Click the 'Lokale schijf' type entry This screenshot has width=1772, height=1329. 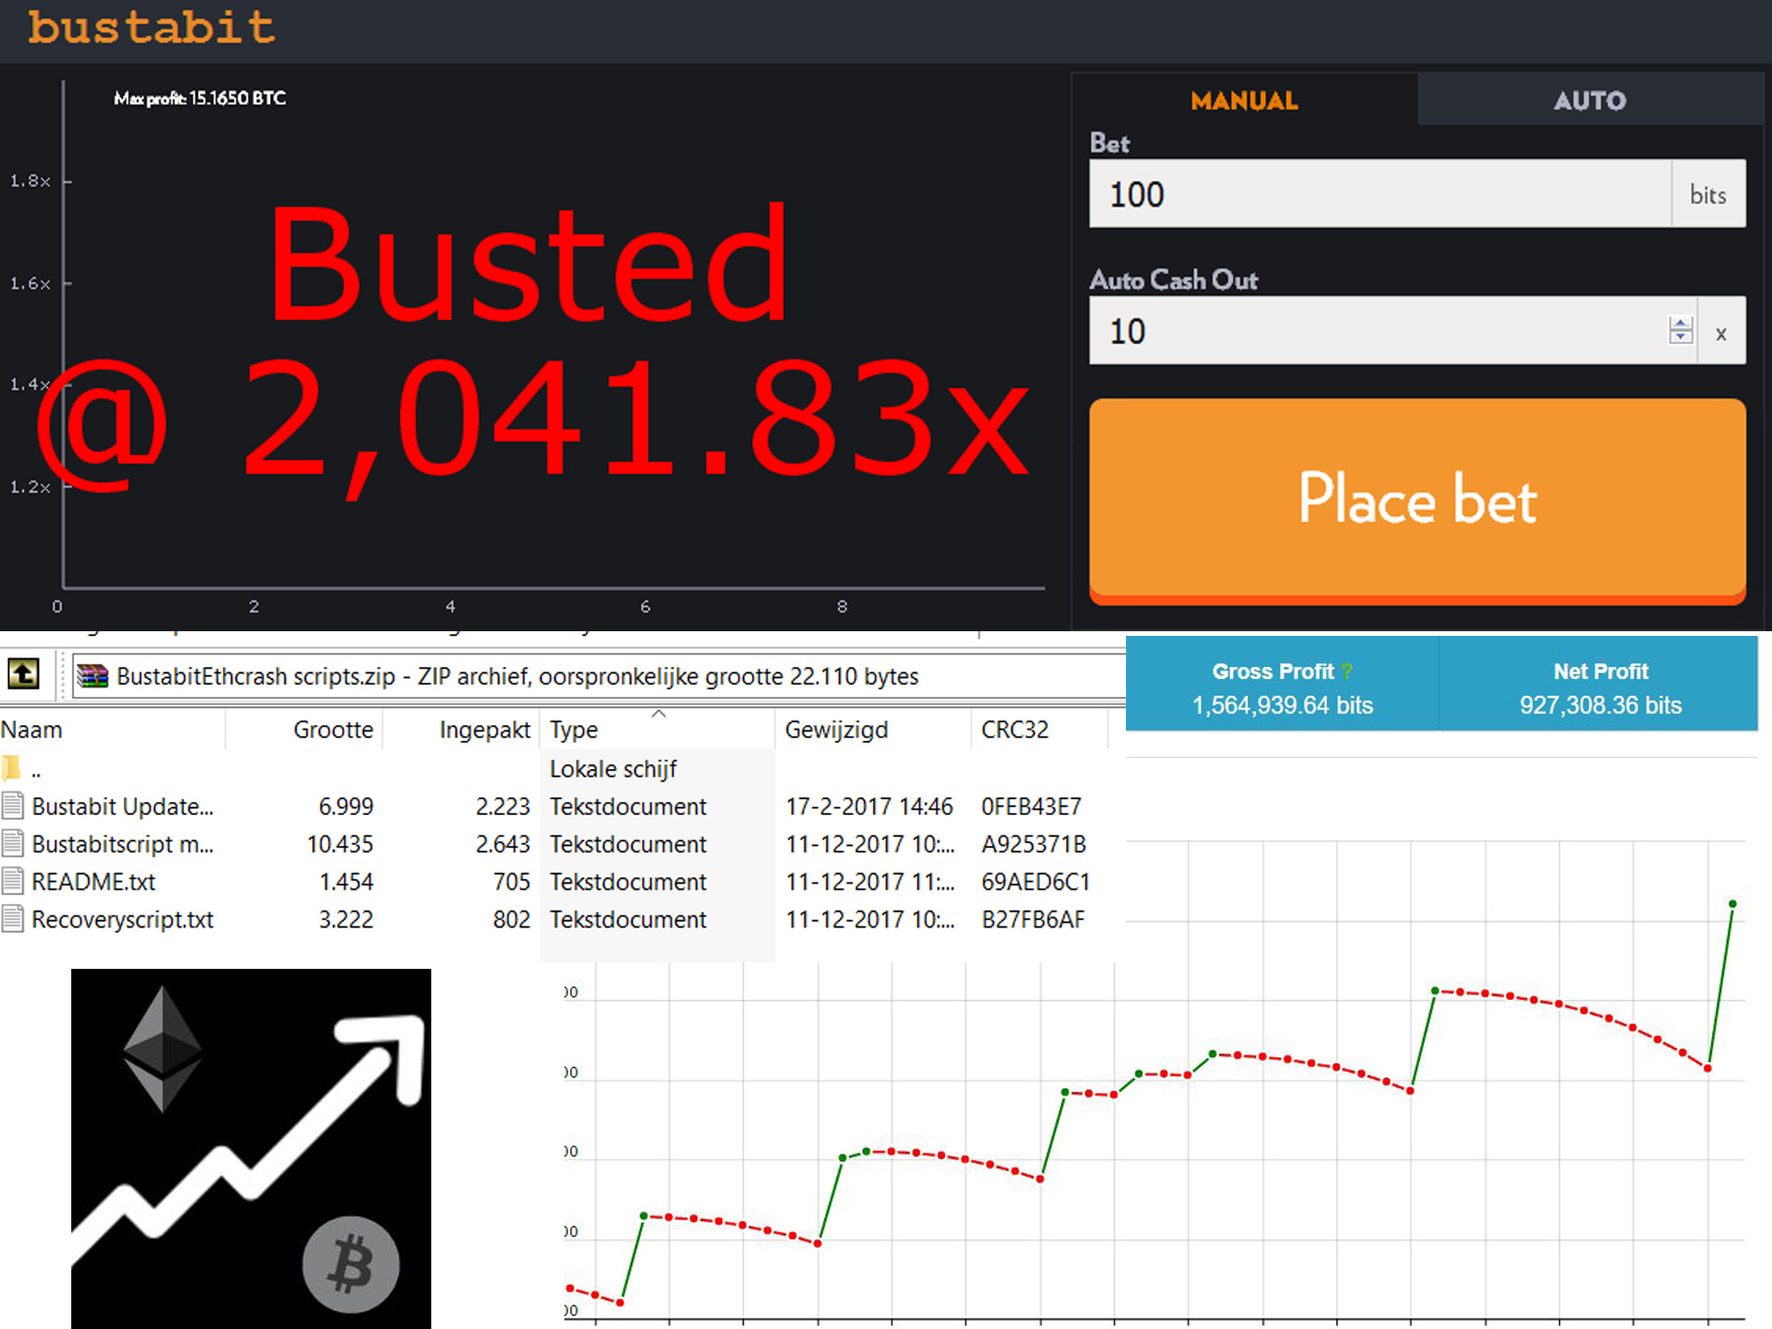tap(613, 769)
